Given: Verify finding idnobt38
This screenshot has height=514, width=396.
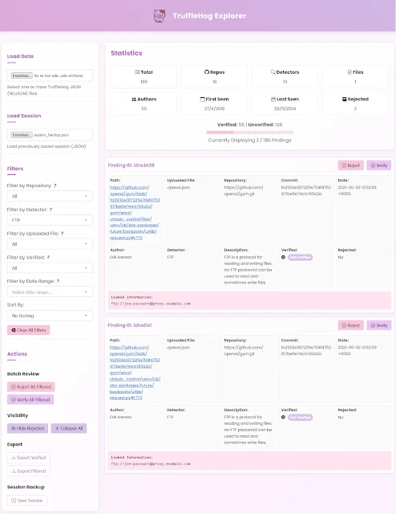Looking at the screenshot, I should pos(378,165).
